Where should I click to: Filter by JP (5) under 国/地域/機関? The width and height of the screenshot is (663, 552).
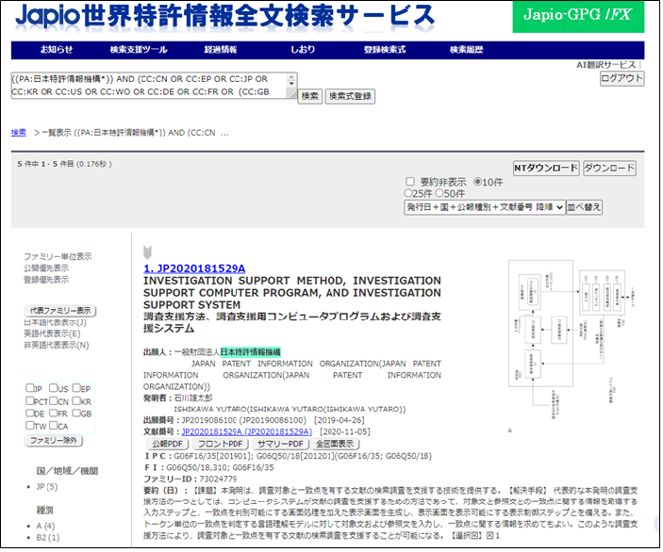point(47,488)
